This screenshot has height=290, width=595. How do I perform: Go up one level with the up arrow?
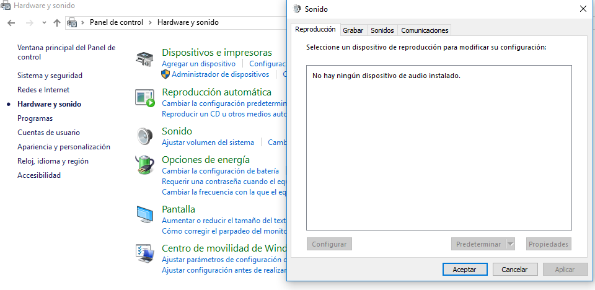coord(57,22)
